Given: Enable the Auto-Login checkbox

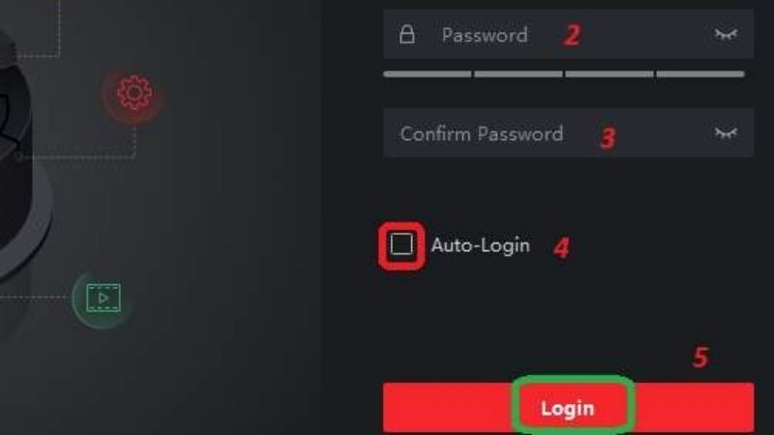Looking at the screenshot, I should (x=402, y=245).
